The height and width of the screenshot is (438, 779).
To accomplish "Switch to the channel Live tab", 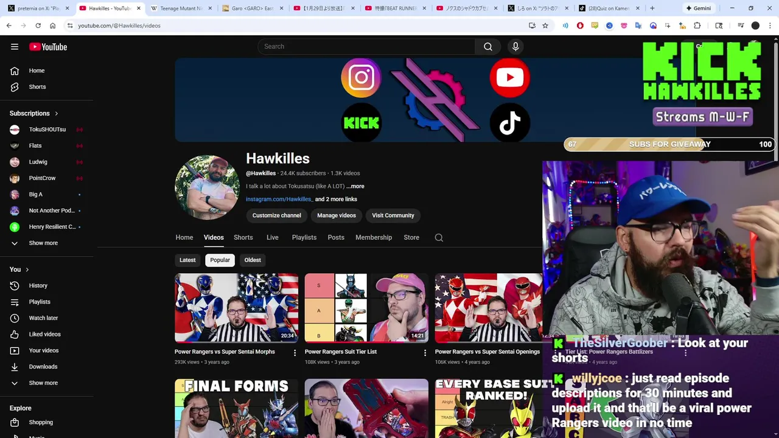I will (272, 237).
